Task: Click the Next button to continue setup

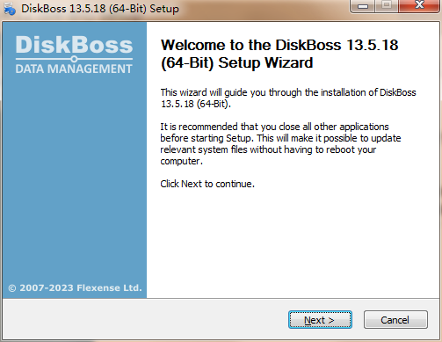Action: pyautogui.click(x=320, y=320)
